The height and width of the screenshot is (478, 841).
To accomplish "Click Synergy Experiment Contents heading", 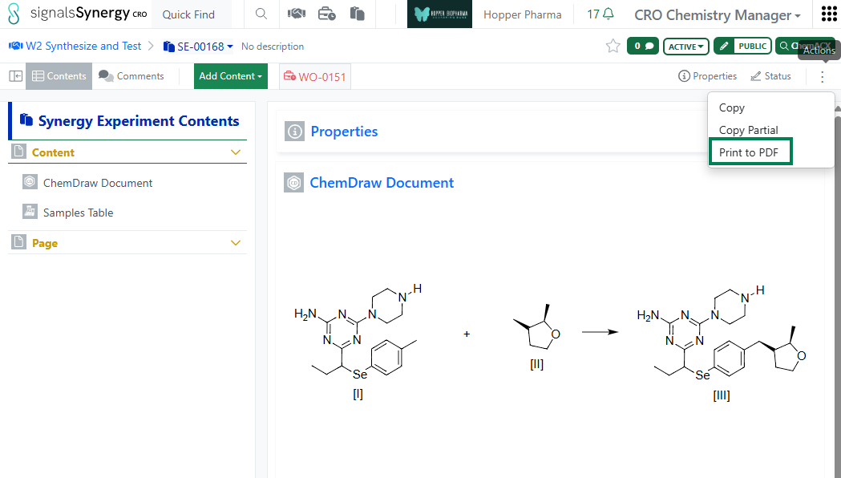I will [x=139, y=121].
